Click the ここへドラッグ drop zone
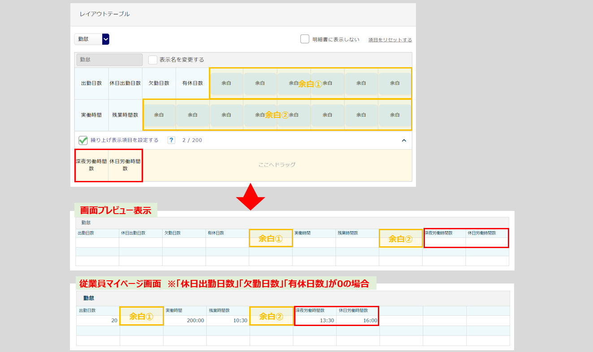 point(277,165)
